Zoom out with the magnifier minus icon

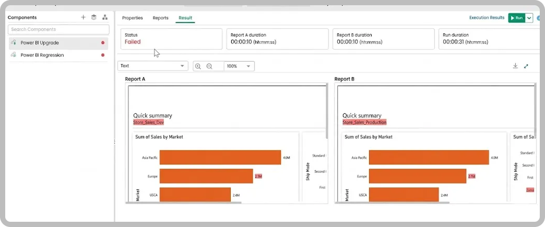coord(209,66)
